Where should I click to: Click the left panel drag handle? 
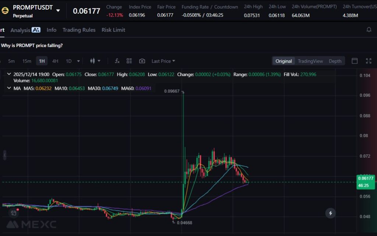pyautogui.click(x=5, y=155)
